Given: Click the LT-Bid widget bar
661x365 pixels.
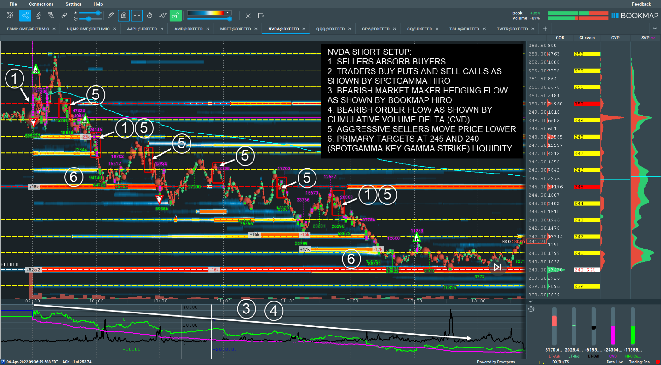Looking at the screenshot, I should [x=574, y=327].
